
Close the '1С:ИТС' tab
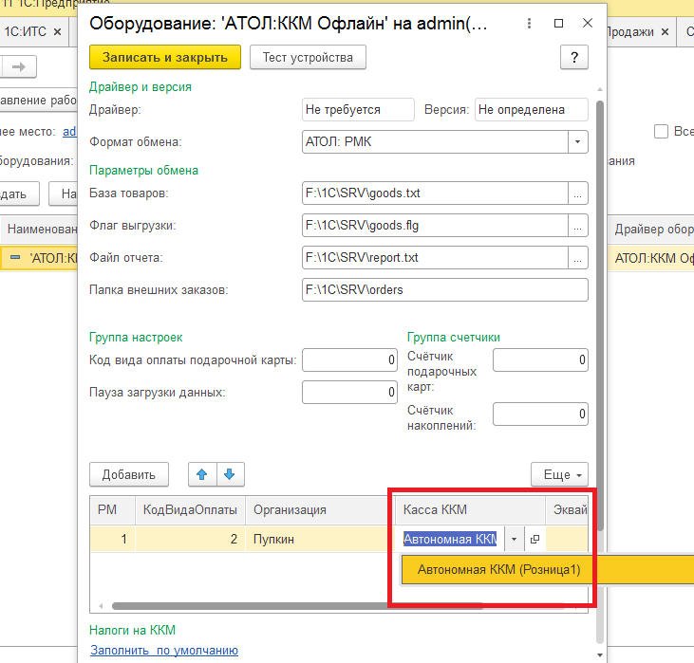57,32
